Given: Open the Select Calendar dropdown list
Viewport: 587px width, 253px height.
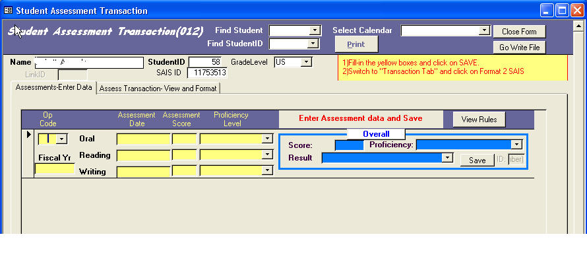Looking at the screenshot, I should pyautogui.click(x=484, y=30).
